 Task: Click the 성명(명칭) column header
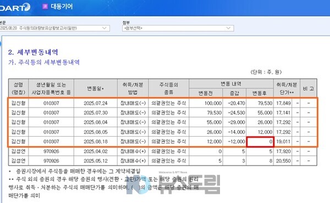click(18, 88)
